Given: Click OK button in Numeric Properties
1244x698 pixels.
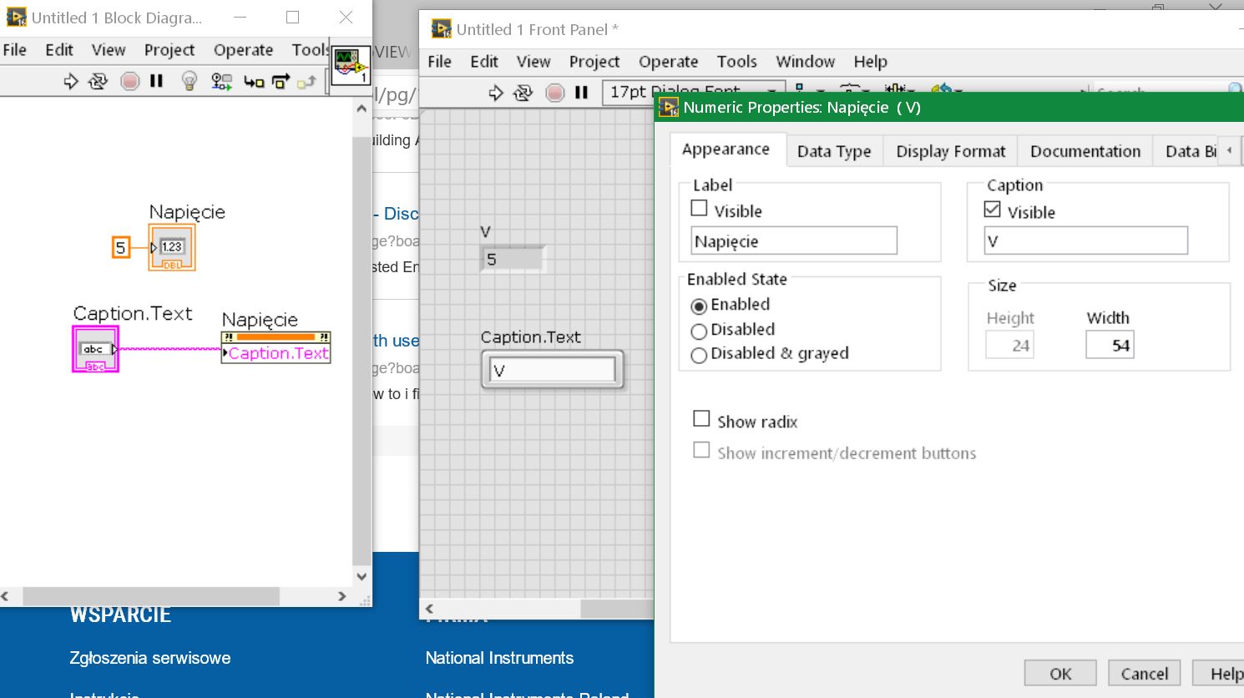Looking at the screenshot, I should 1060,674.
